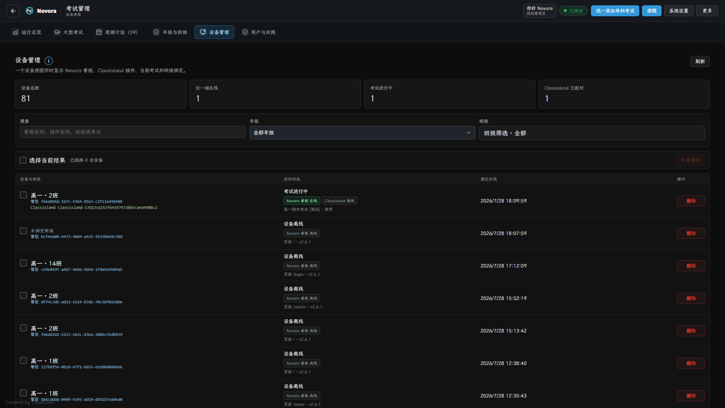Check the fa6ad2a2 device row checkbox

click(23, 328)
